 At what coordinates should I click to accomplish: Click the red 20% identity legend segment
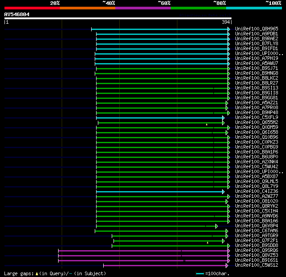coord(32,8)
